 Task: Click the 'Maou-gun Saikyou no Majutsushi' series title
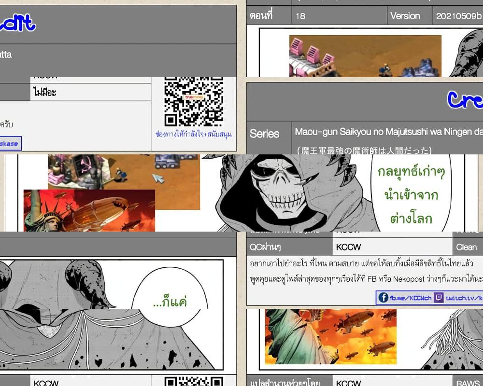click(x=389, y=132)
